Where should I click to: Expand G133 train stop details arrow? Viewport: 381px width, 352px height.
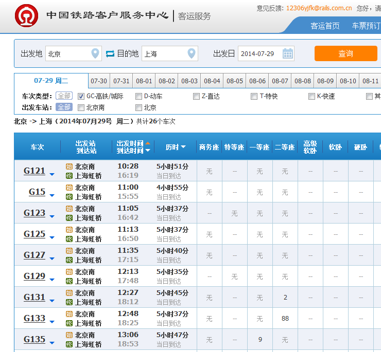[x=52, y=322]
